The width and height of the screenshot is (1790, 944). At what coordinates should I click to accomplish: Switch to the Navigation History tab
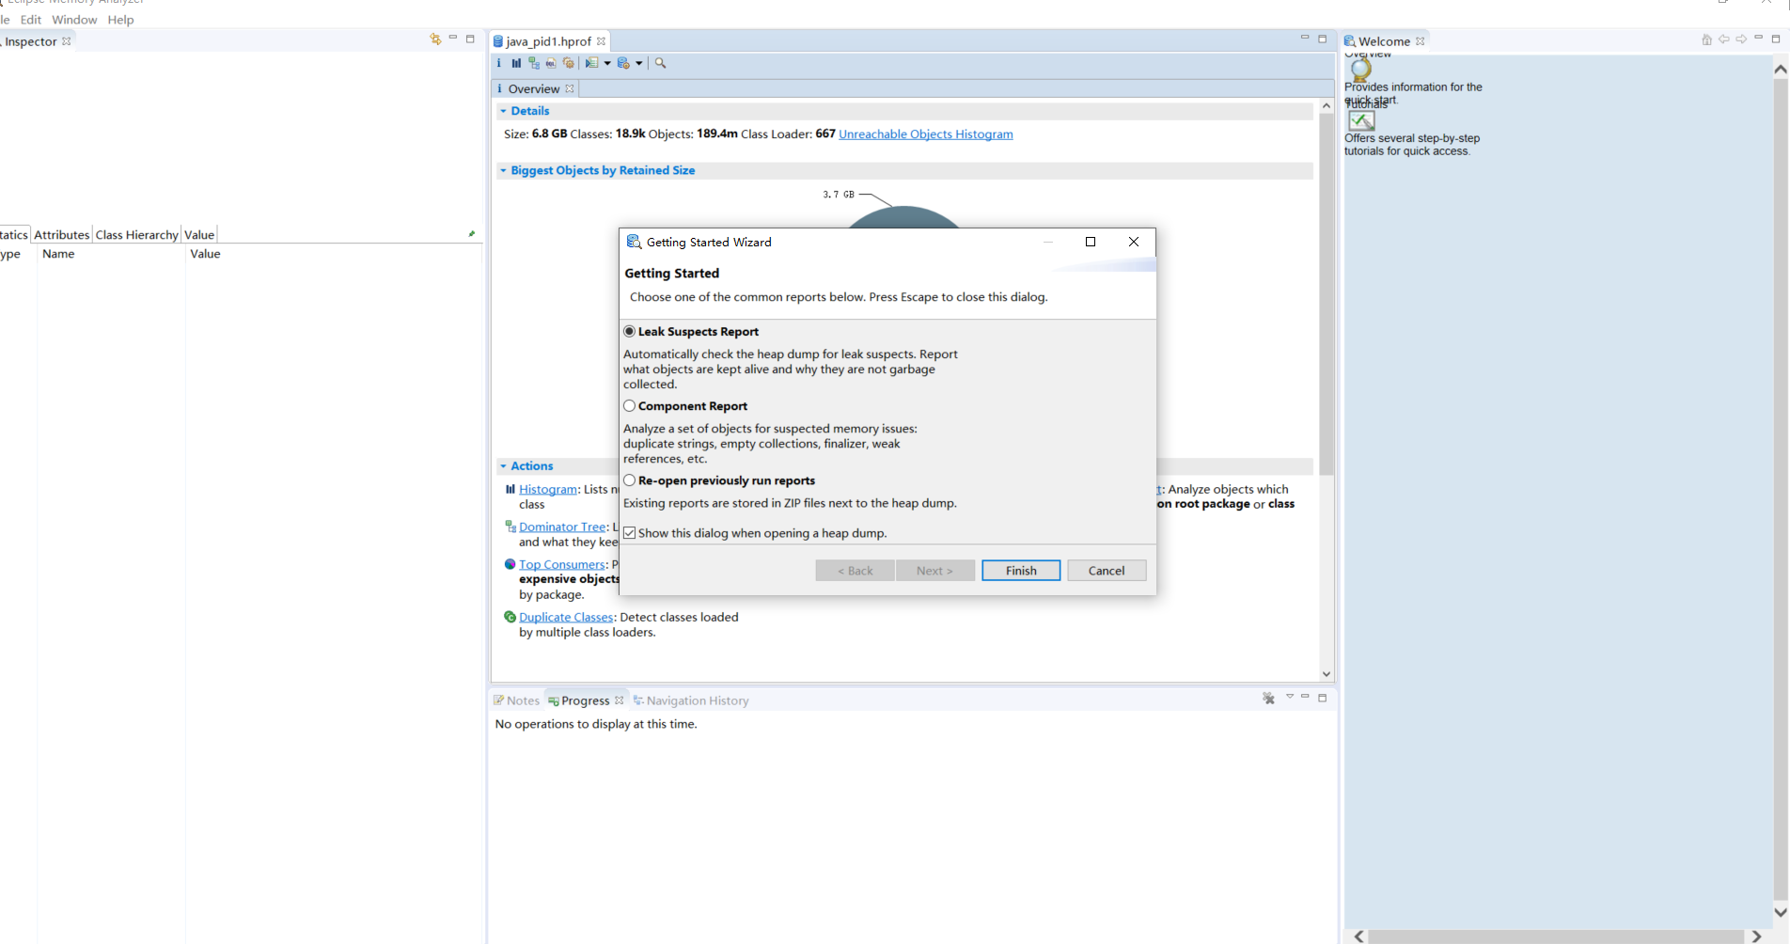tap(691, 700)
